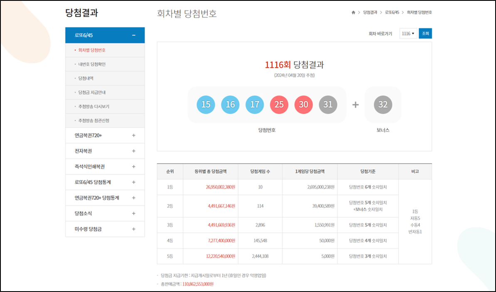Click 3등 total prize 4,491,669,936원
The width and height of the screenshot is (496, 292).
pos(222,225)
